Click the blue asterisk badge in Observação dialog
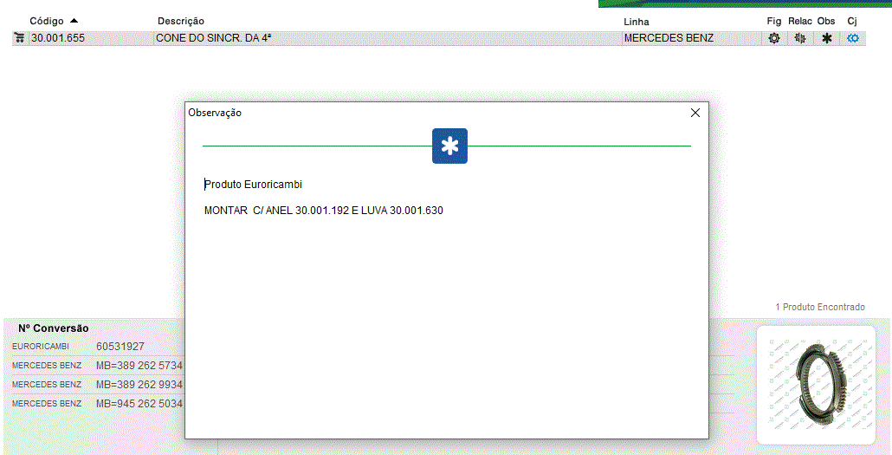This screenshot has height=455, width=892. click(x=449, y=146)
